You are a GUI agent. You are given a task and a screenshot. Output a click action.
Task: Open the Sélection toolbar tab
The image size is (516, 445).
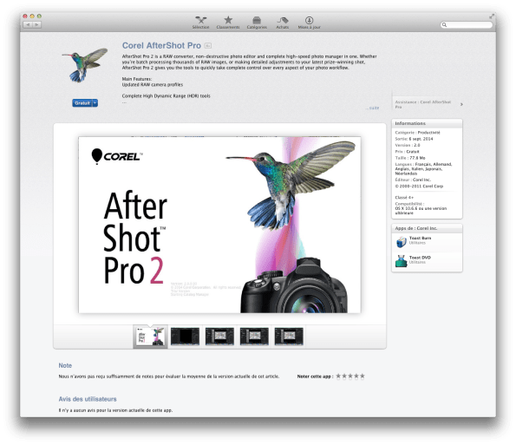[200, 23]
